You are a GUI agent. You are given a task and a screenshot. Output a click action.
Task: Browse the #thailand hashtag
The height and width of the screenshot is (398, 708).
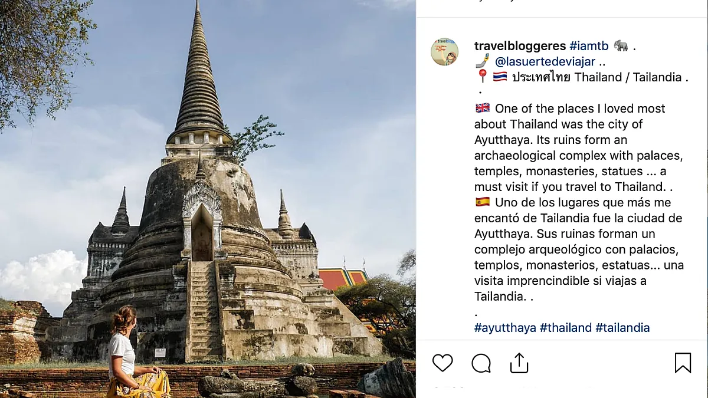566,328
